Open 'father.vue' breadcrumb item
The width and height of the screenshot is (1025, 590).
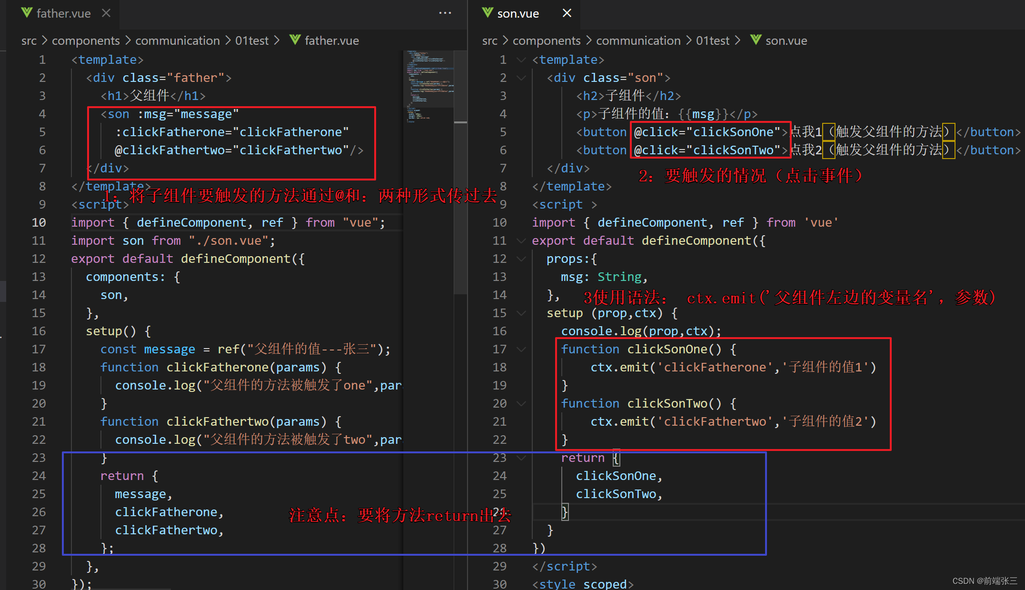point(332,40)
